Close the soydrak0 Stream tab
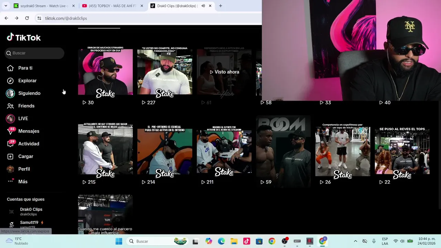The height and width of the screenshot is (248, 441). click(73, 6)
